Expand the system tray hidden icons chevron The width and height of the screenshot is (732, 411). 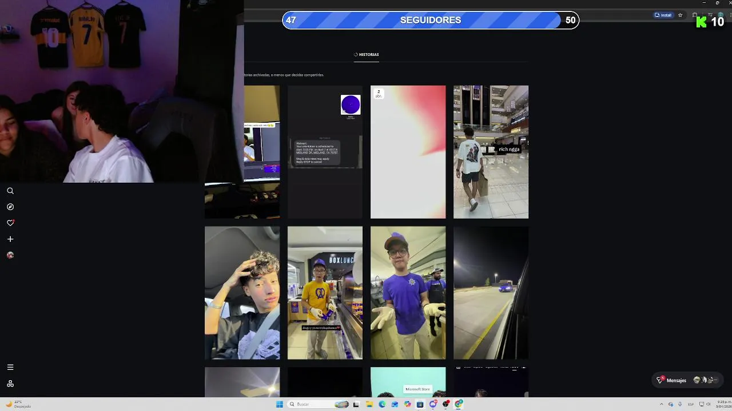(x=662, y=404)
